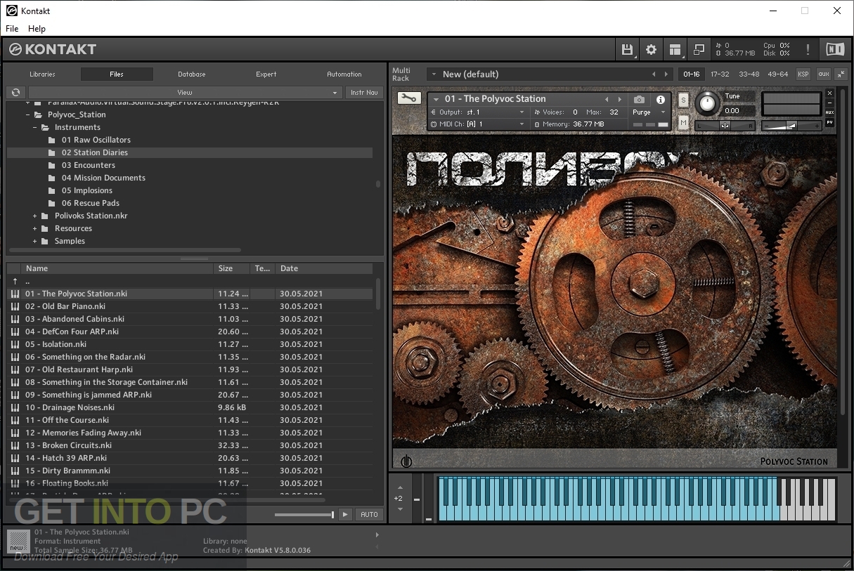
Task: Shift keyboard octave down
Action: 399,509
